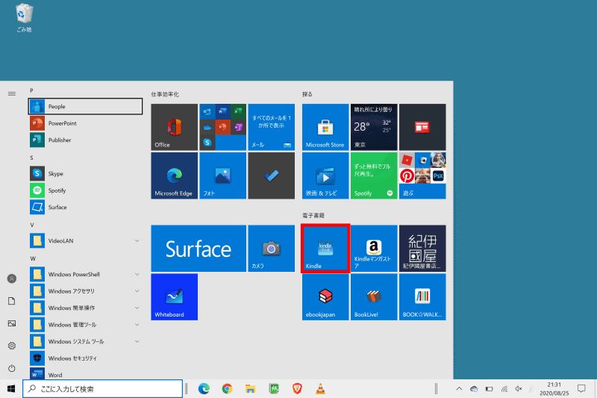Open the network tray icon
The height and width of the screenshot is (398, 597).
tap(504, 389)
